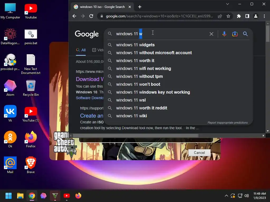Select Vk desktop shortcut
Viewport: 270px width, 202px height.
click(10, 114)
